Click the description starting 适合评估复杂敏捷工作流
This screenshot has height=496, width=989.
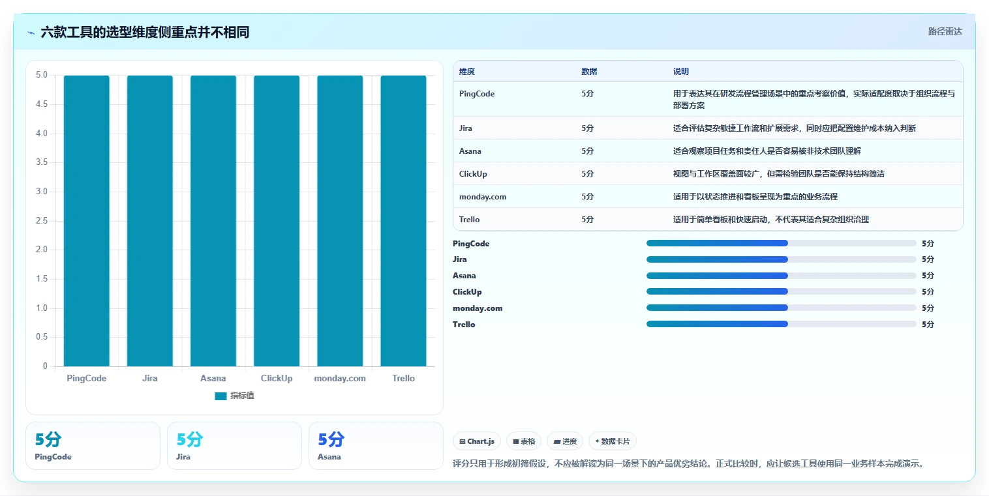795,128
